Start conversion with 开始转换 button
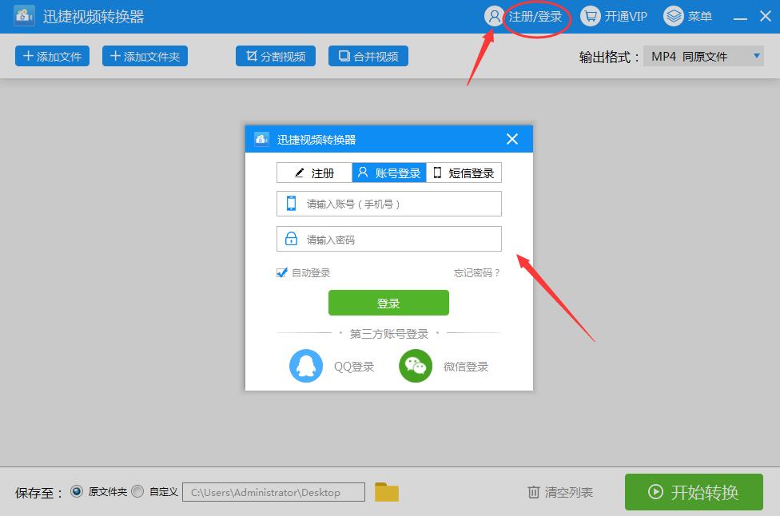 694,493
